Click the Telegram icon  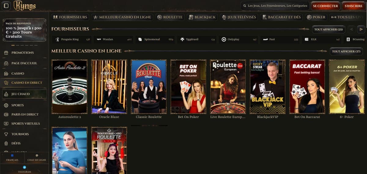pyautogui.click(x=24, y=168)
